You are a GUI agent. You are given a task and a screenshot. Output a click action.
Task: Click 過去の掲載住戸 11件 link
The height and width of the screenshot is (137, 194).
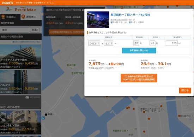click(10, 133)
